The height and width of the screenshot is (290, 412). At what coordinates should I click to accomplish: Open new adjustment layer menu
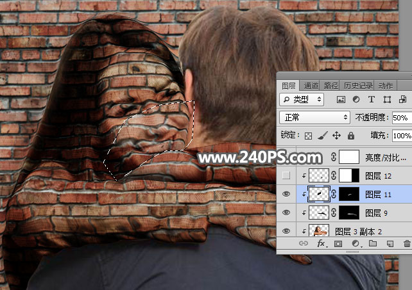click(356, 244)
